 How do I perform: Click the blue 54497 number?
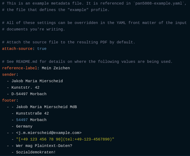tap(22, 120)
